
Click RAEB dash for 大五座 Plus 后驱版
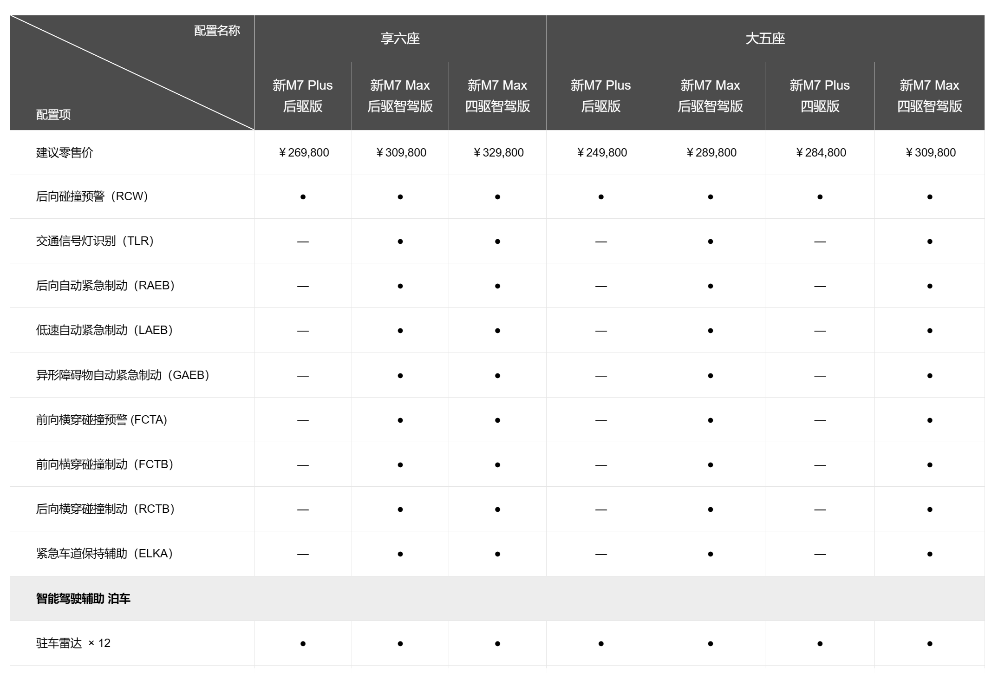point(601,286)
